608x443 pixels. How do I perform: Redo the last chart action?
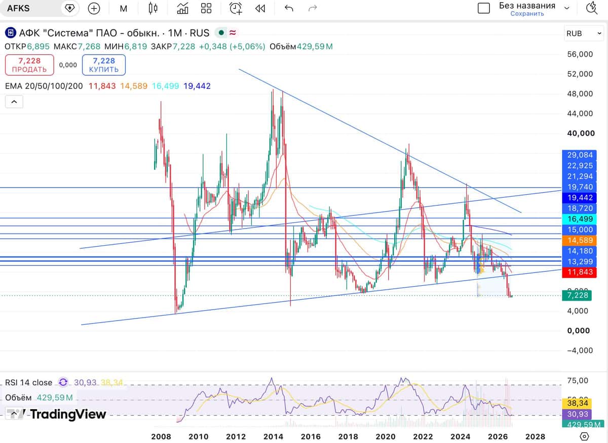pos(313,8)
